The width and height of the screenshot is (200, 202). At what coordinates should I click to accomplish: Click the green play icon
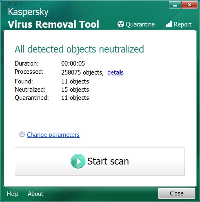click(x=78, y=161)
